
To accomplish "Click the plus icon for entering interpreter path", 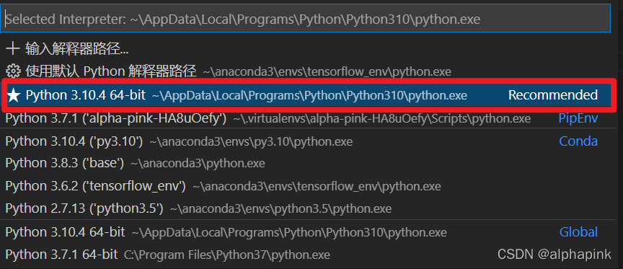I will [x=13, y=49].
